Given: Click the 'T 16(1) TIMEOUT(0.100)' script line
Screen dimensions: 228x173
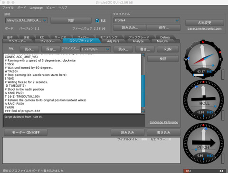Looking at the screenshot, I should (22, 96).
